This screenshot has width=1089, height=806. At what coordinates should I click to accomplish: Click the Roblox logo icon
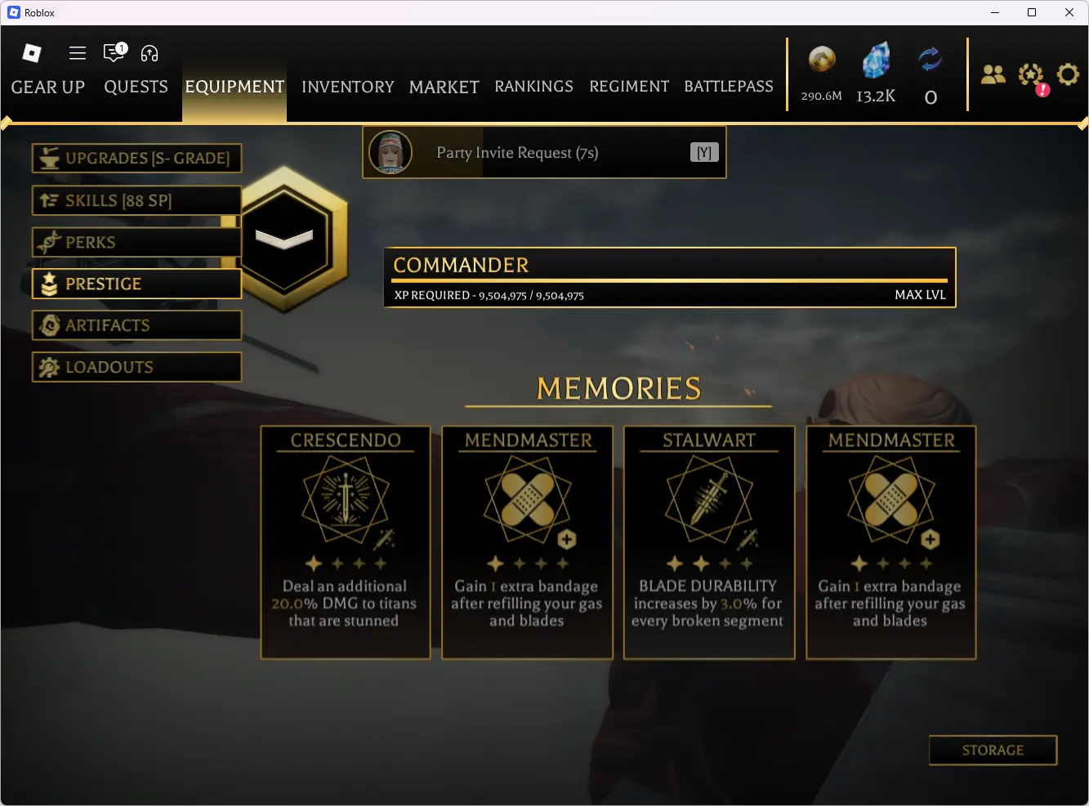click(32, 53)
